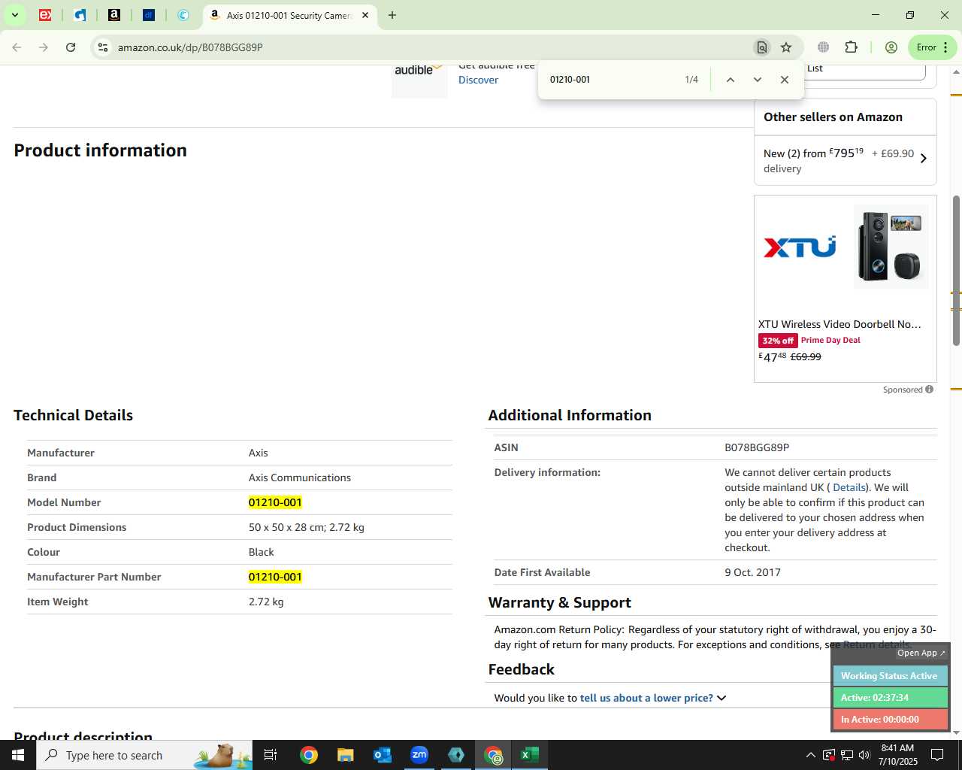962x770 pixels.
Task: Click the find bar text field containing 01210-001
Action: click(x=610, y=80)
